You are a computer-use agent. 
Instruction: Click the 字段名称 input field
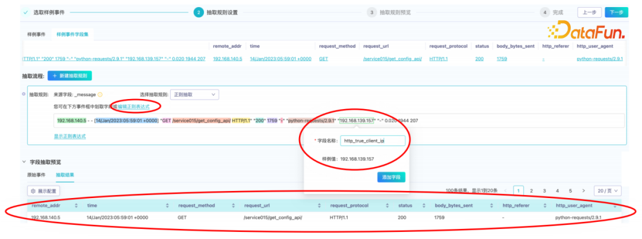tap(373, 141)
